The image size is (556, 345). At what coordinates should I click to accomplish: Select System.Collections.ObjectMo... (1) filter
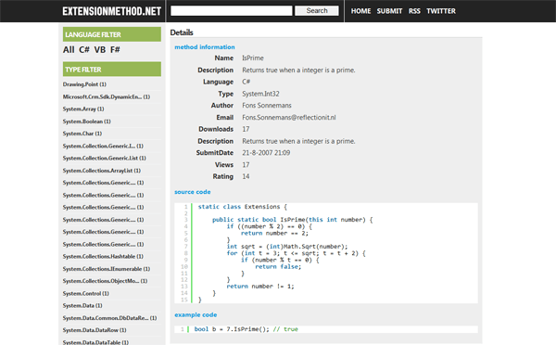pos(105,281)
